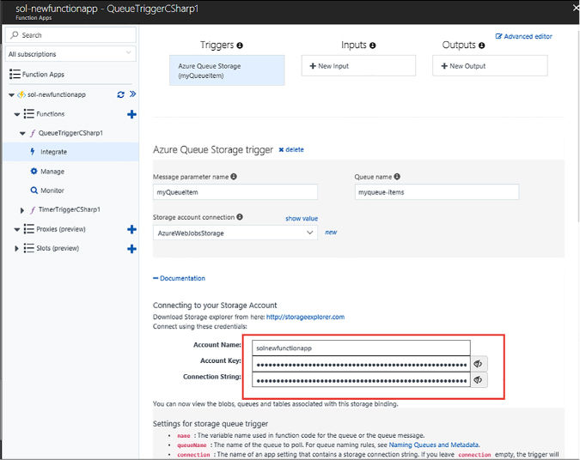Collapse the Functions tree node
Viewport: 580px width, 460px height.
coord(17,114)
